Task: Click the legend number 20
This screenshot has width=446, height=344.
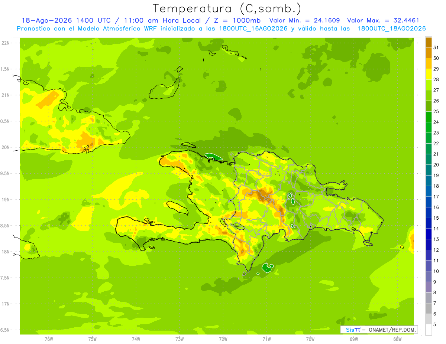Action: coord(436,165)
